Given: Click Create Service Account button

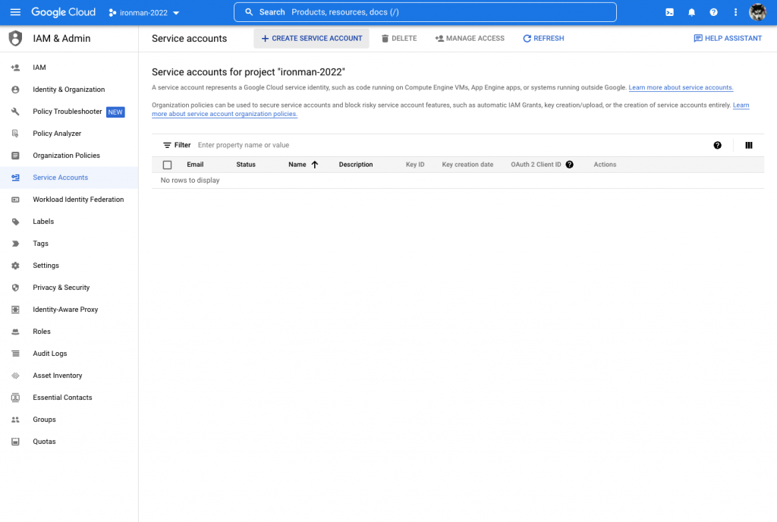Looking at the screenshot, I should [x=311, y=38].
